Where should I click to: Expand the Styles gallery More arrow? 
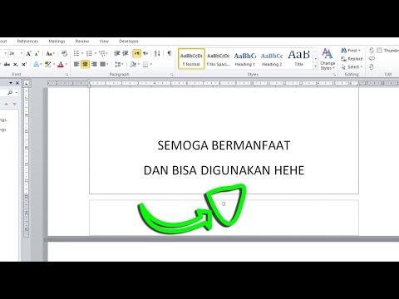tap(315, 66)
